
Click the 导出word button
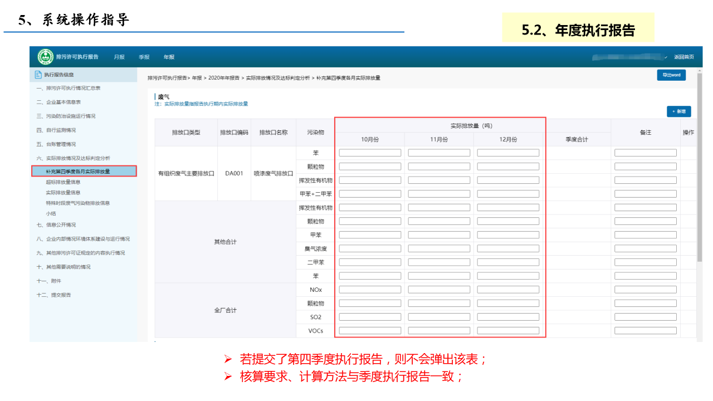point(671,75)
